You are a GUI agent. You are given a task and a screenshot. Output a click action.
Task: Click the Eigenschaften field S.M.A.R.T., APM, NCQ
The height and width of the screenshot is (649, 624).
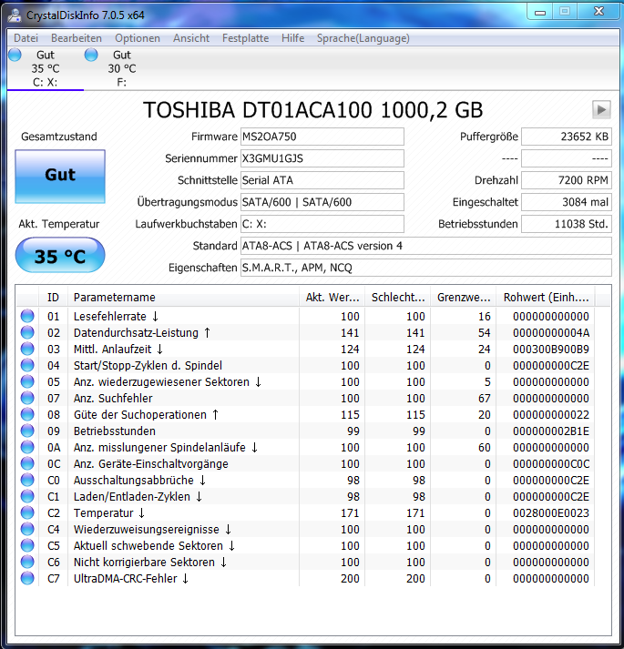[426, 268]
